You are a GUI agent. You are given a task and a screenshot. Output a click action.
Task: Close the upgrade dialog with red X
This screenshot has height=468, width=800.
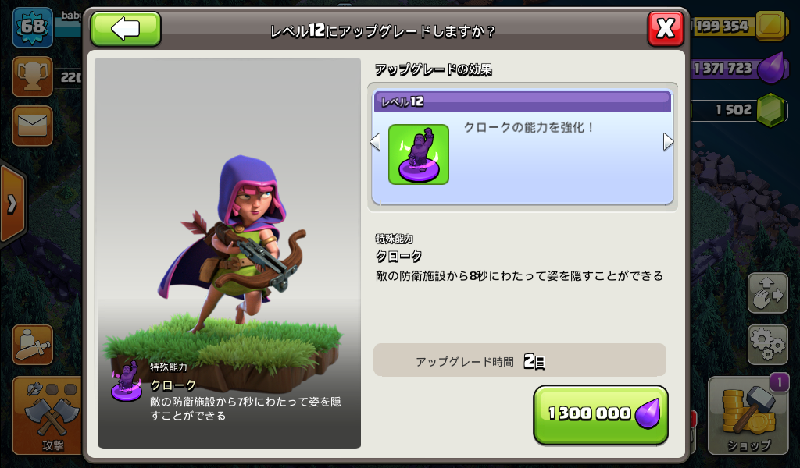click(666, 28)
